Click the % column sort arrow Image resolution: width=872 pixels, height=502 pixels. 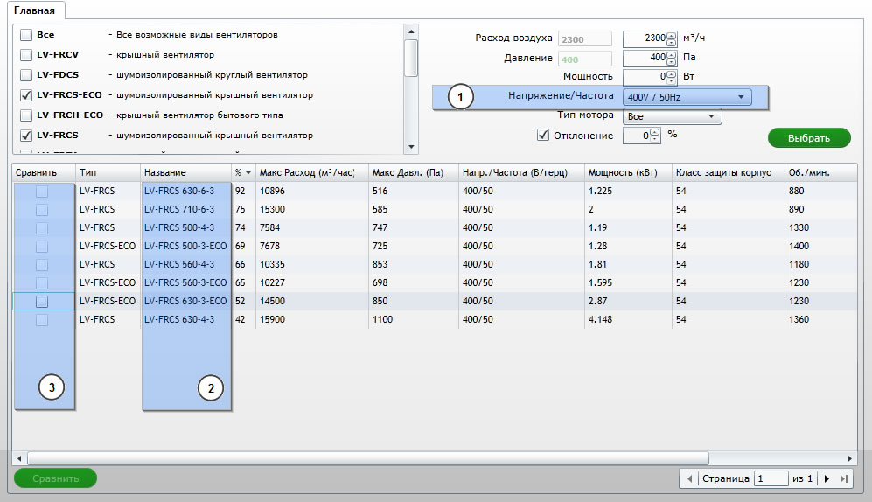pyautogui.click(x=248, y=173)
